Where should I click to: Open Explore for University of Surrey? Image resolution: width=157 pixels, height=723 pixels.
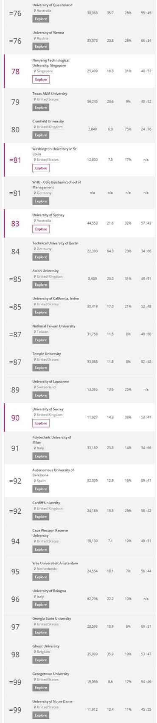click(41, 423)
